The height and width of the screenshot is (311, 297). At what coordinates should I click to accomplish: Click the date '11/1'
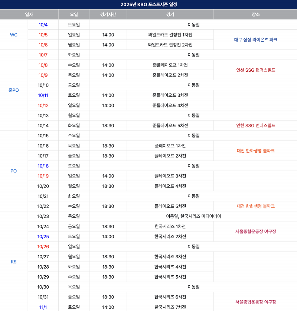(43, 307)
